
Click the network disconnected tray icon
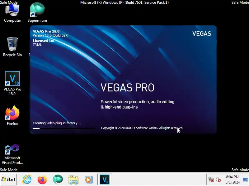[x=211, y=180]
